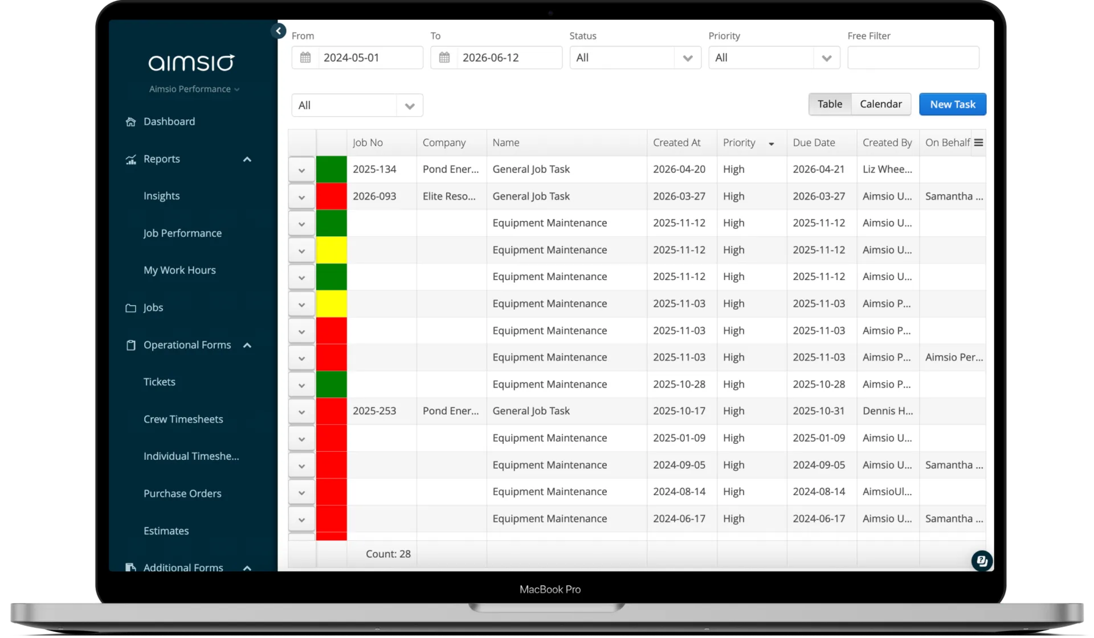Click the green status swatch for job 2025-134
Image resolution: width=1094 pixels, height=638 pixels.
332,170
